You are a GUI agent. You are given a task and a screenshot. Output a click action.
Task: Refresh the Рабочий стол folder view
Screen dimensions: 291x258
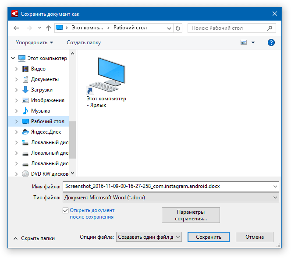[178, 28]
